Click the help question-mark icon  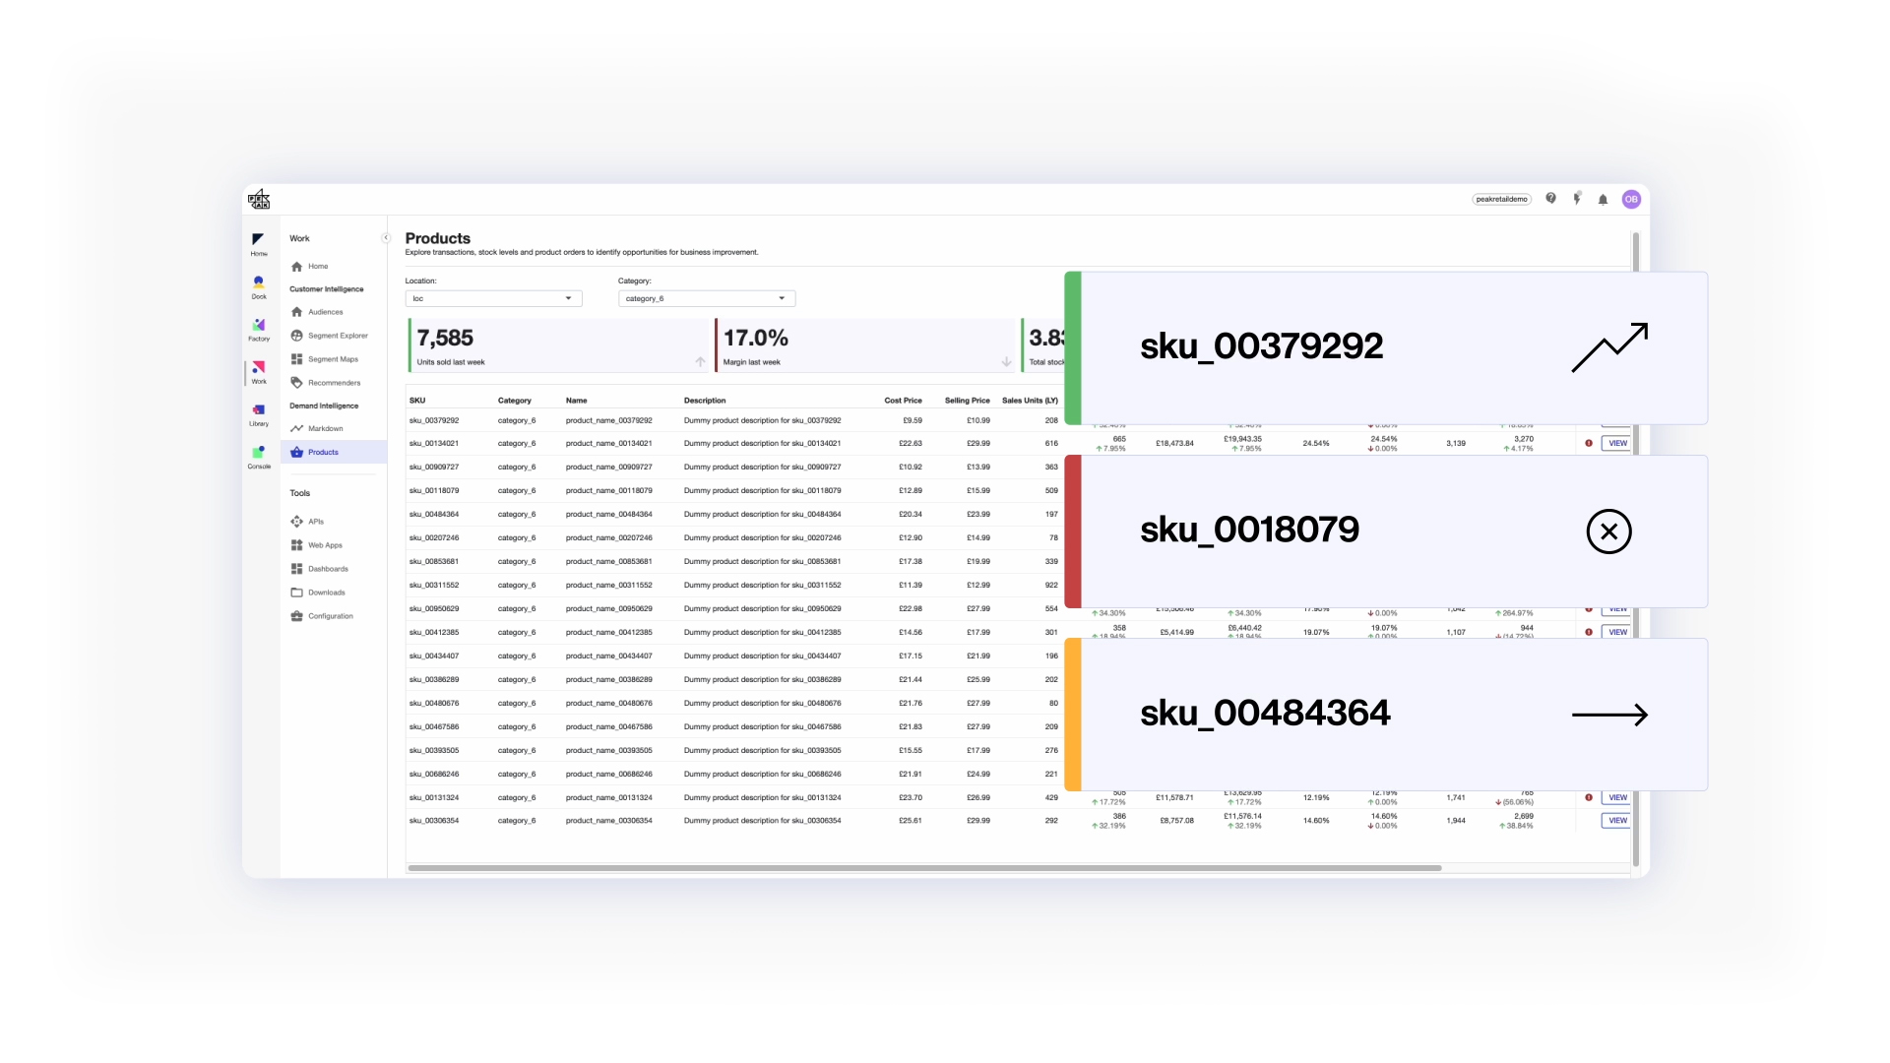coord(1551,199)
